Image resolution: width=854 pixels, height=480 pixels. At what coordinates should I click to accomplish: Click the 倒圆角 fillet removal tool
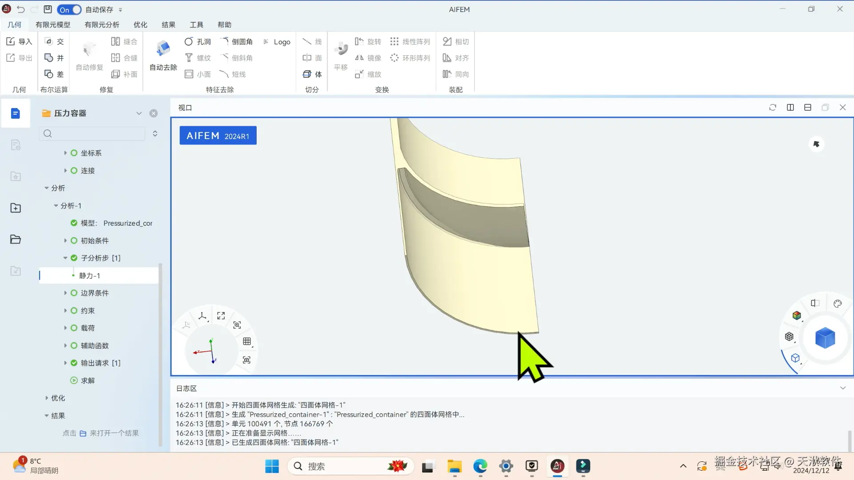(x=237, y=41)
